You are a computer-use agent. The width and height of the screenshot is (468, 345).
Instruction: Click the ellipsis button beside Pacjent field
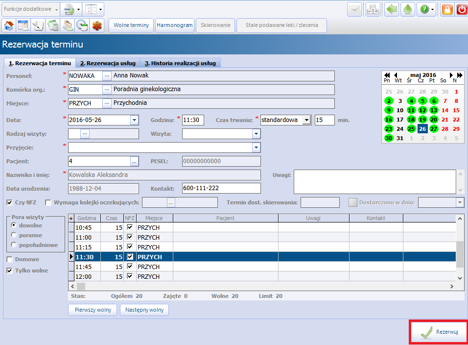point(134,161)
